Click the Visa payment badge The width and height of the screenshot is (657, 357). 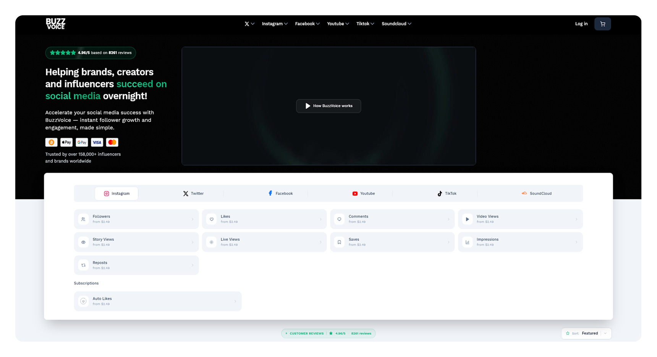[x=97, y=142]
